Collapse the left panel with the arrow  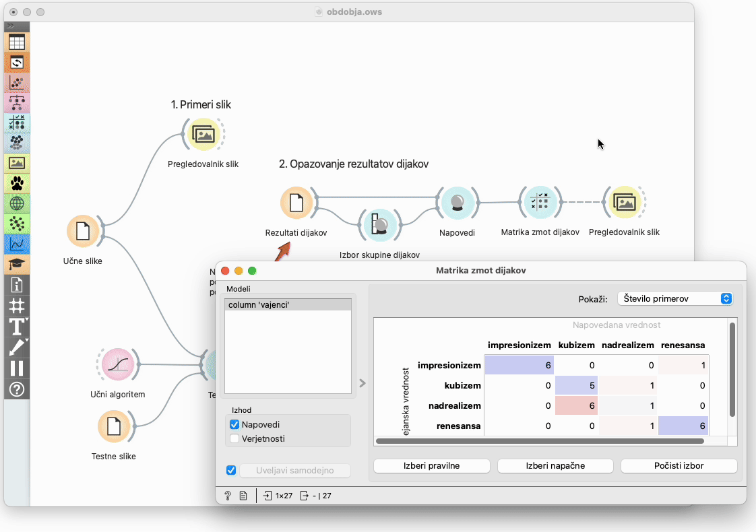(x=362, y=383)
